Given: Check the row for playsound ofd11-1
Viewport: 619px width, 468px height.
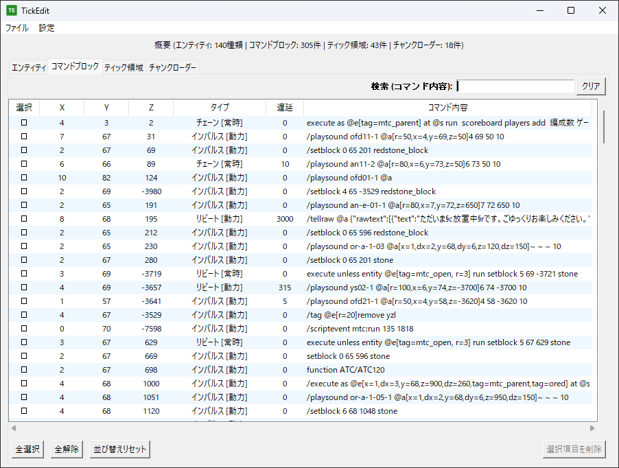Looking at the screenshot, I should [24, 137].
